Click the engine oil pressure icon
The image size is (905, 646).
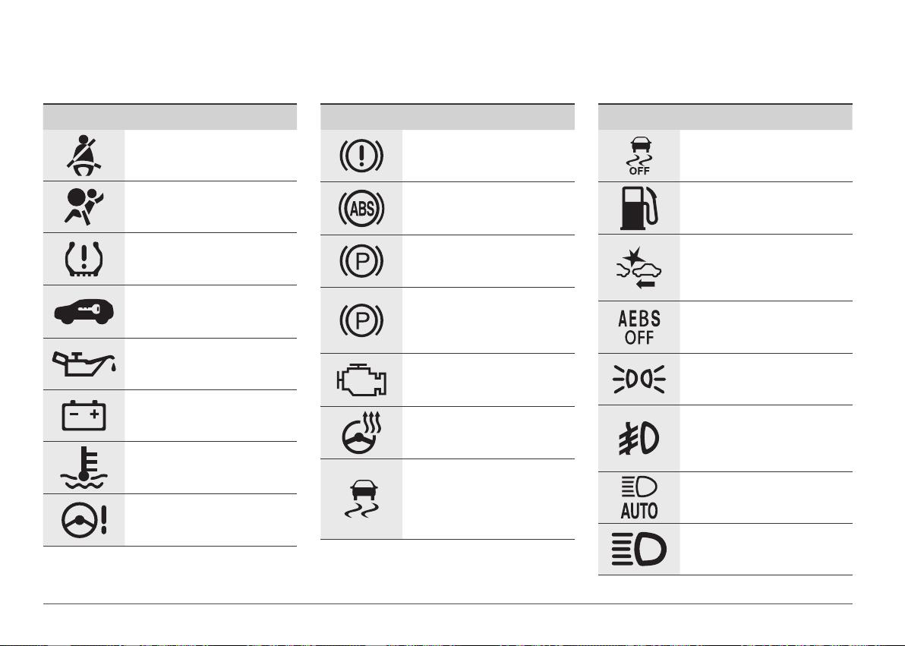coord(84,364)
